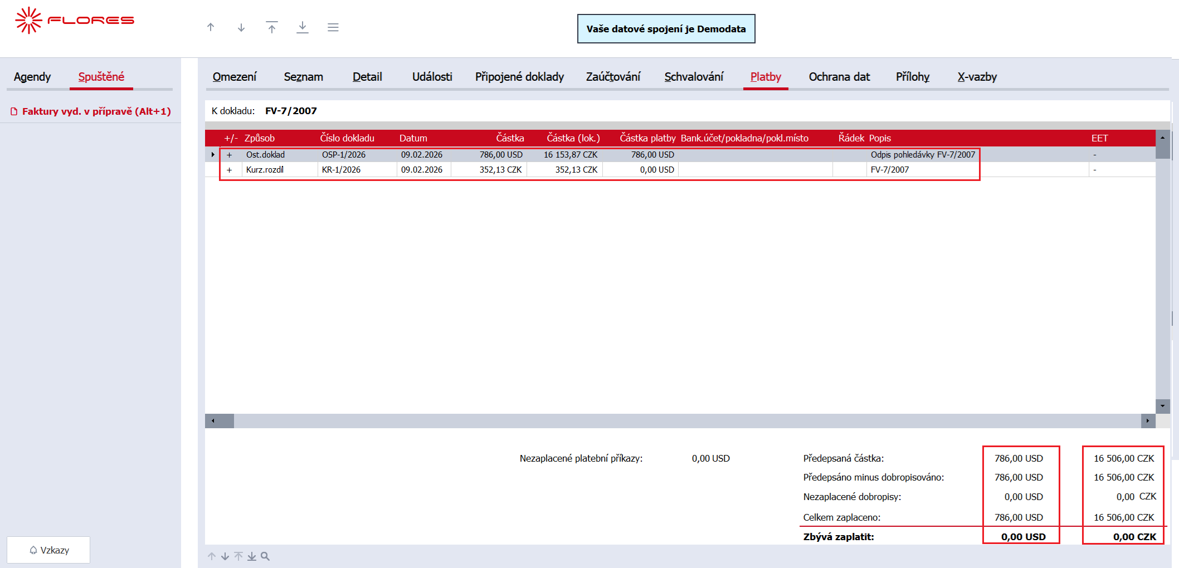Click description Odpis pohledávky FV-7/2007

coord(923,155)
